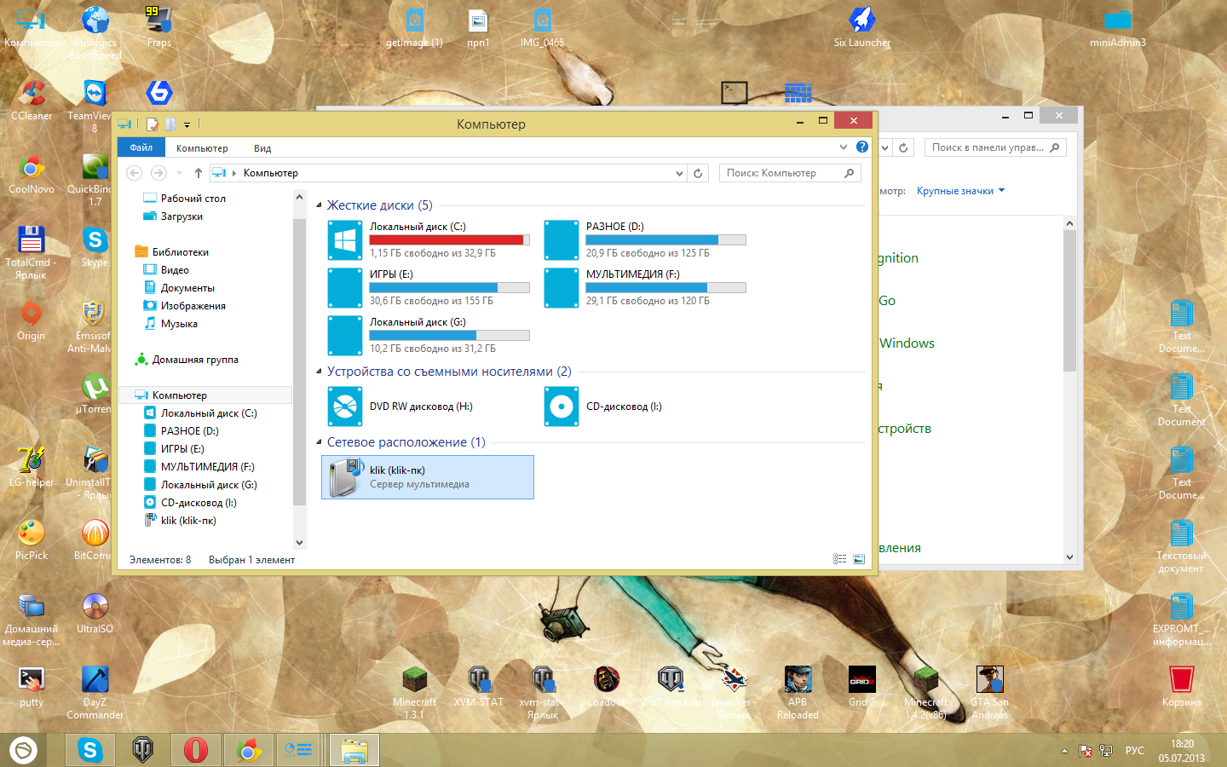Click navigation pane scrollbar down arrow
Screen dimensions: 1227x767
pyautogui.click(x=299, y=542)
